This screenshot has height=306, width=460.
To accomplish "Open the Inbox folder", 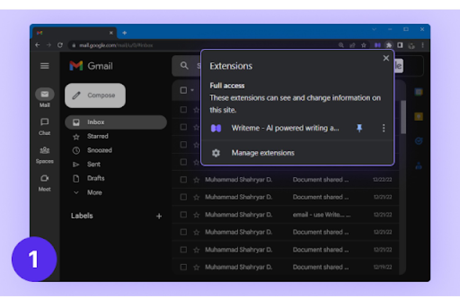I will (x=116, y=122).
